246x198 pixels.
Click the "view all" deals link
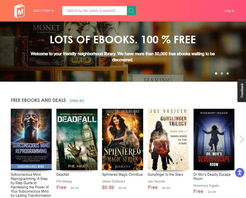click(x=77, y=101)
